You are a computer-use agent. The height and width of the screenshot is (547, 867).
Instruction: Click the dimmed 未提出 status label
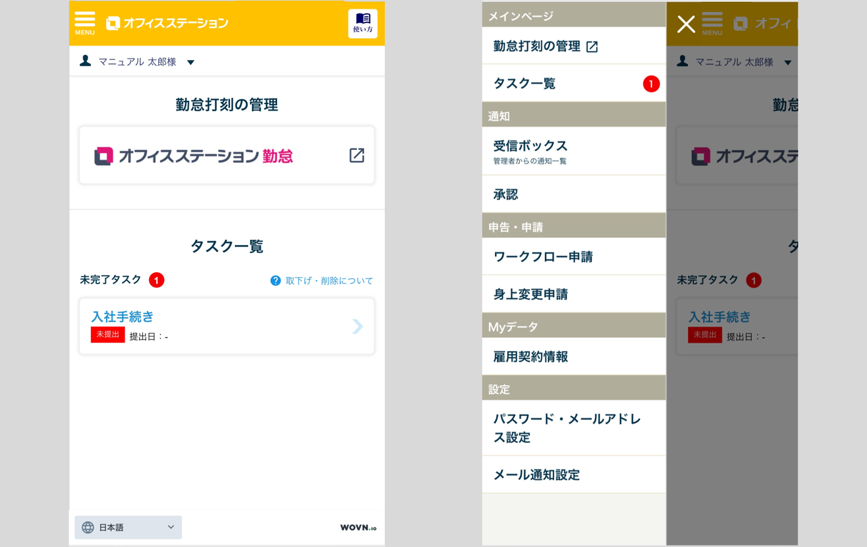point(705,335)
